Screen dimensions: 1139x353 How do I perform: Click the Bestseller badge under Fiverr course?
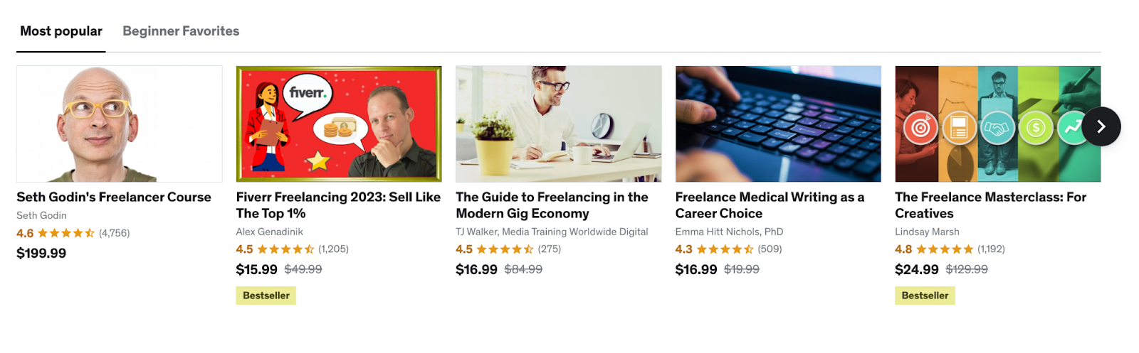(266, 295)
